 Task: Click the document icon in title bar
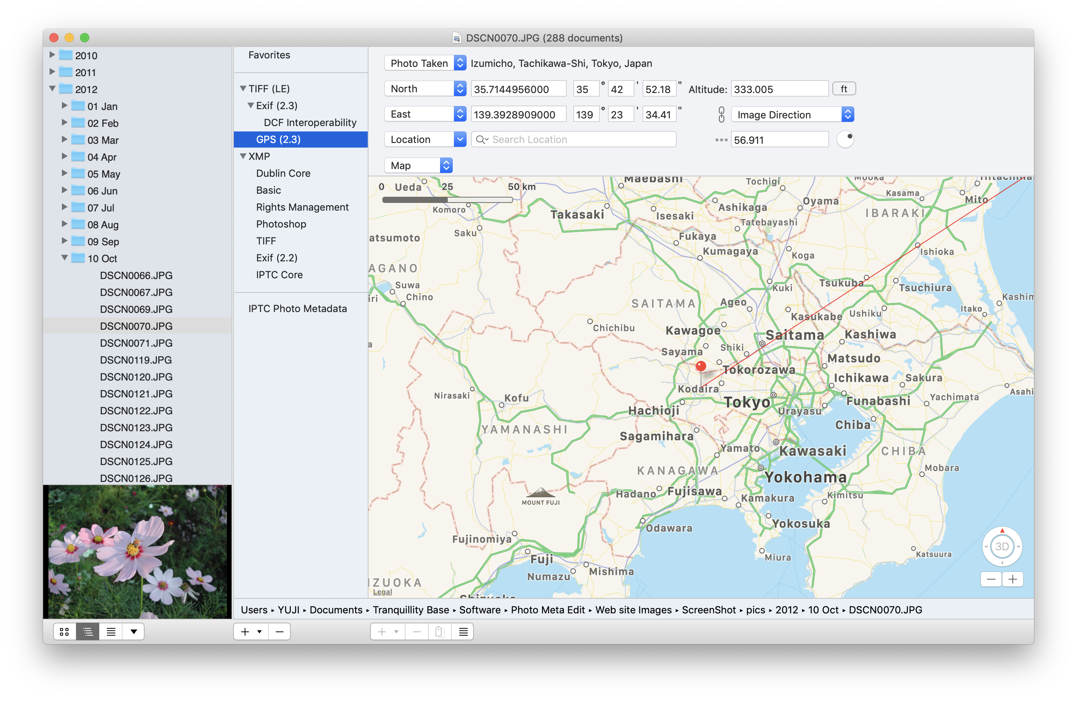[x=457, y=38]
